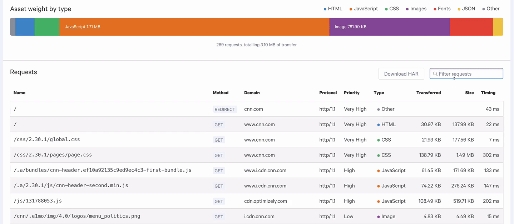Click the Other legend dot
The height and width of the screenshot is (224, 514).
coord(484,9)
